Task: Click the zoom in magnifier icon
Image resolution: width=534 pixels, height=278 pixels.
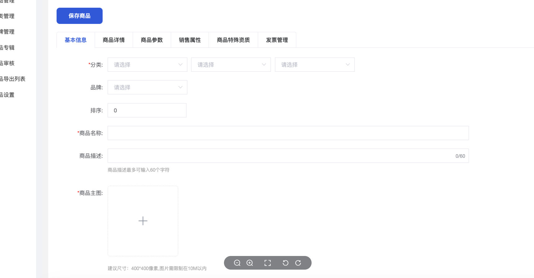Action: (x=250, y=263)
